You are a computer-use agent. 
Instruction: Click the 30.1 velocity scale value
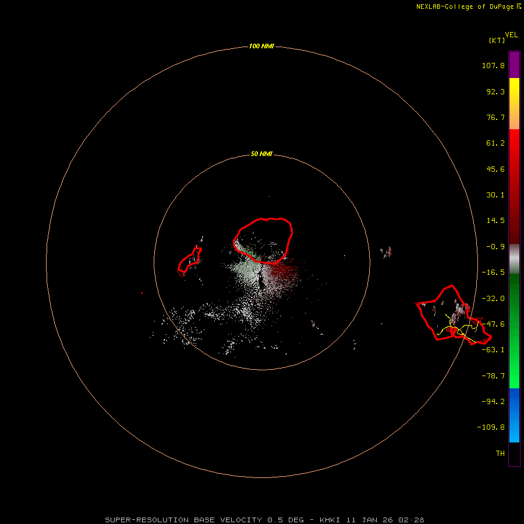495,195
